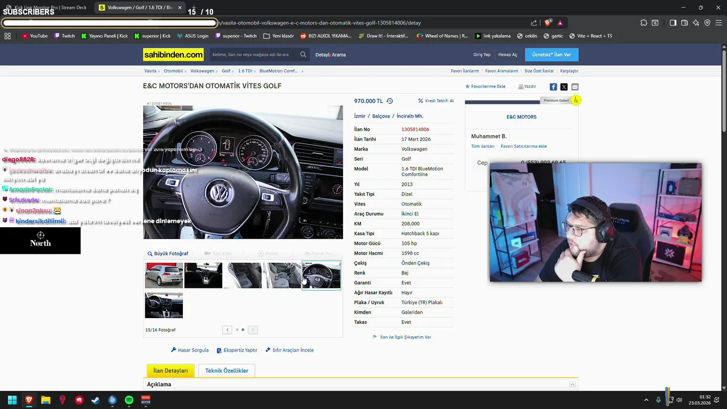The width and height of the screenshot is (727, 409).
Task: Click in the site search input field
Action: pos(254,55)
